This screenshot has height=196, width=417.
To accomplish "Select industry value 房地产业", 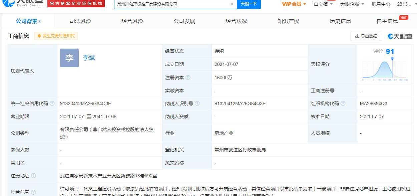I will click(x=224, y=133).
